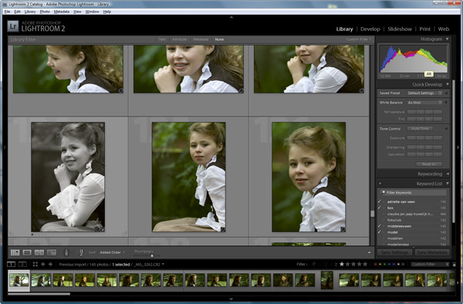Image resolution: width=463 pixels, height=304 pixels.
Task: Switch to the Print module
Action: click(424, 29)
